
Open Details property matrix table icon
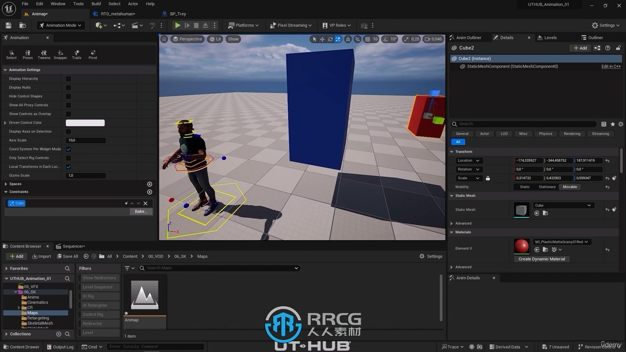tap(604, 124)
